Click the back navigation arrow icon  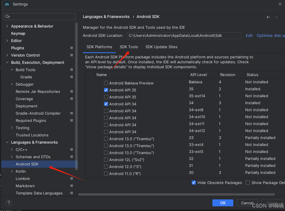(268, 17)
